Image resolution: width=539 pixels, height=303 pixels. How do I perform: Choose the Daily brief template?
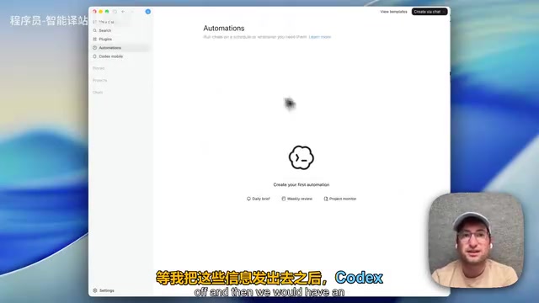click(x=259, y=199)
